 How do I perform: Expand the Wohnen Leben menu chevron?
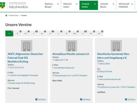tap(77, 4)
